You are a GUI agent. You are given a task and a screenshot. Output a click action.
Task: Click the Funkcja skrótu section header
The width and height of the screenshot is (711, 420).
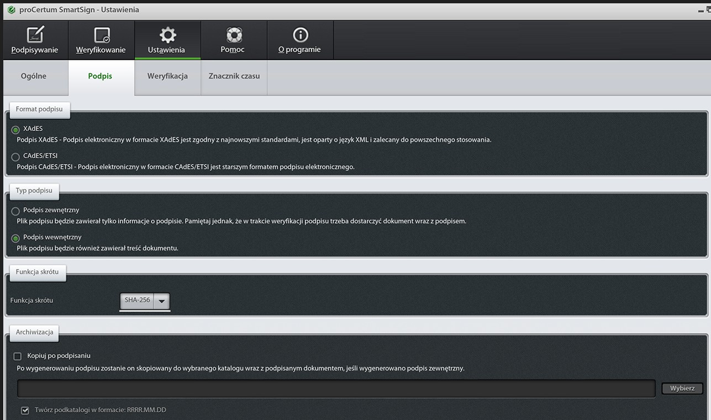37,272
